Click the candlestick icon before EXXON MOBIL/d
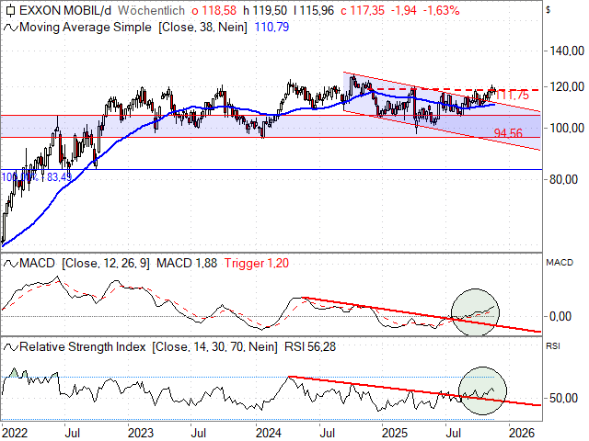The height and width of the screenshot is (441, 589). point(10,10)
